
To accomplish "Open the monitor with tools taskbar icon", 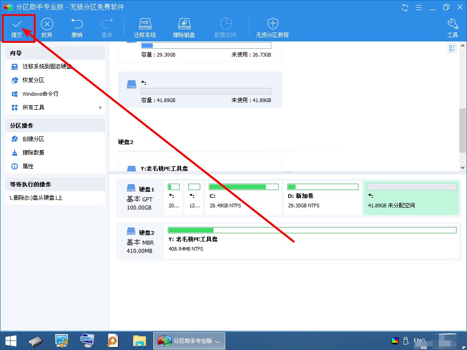I will click(62, 341).
